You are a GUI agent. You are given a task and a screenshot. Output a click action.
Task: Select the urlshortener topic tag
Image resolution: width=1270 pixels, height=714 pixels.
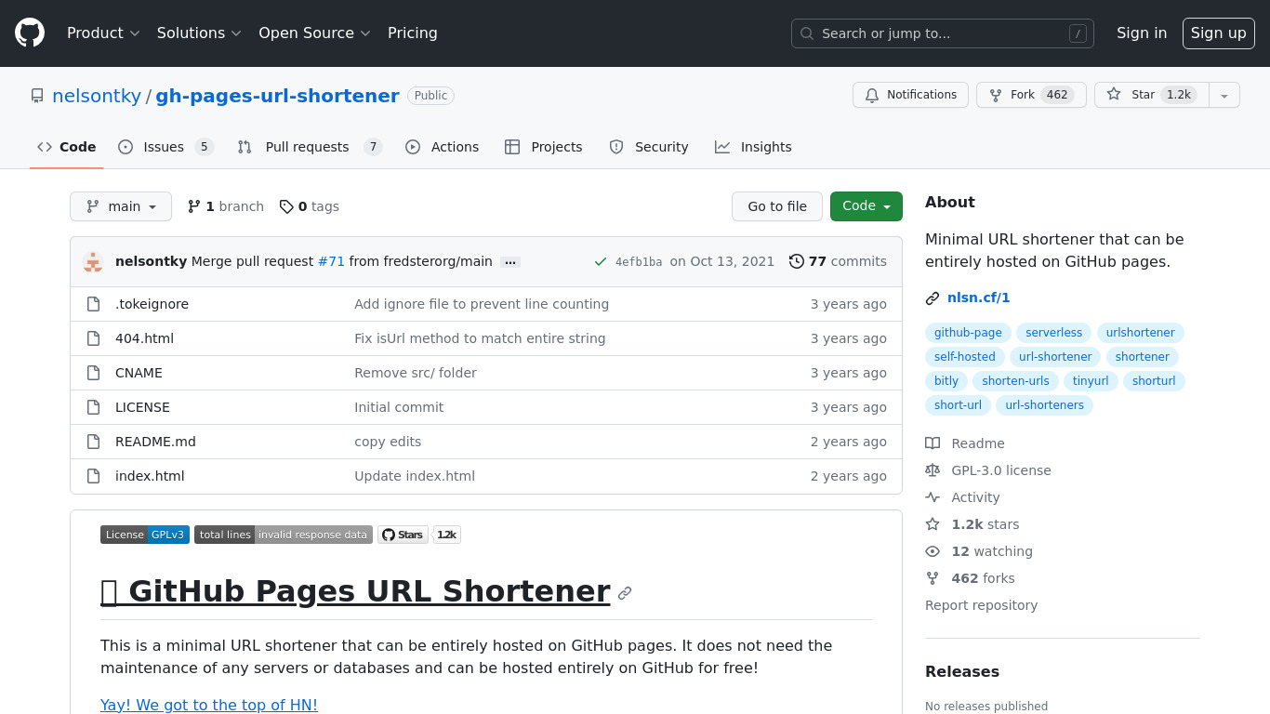pyautogui.click(x=1141, y=333)
